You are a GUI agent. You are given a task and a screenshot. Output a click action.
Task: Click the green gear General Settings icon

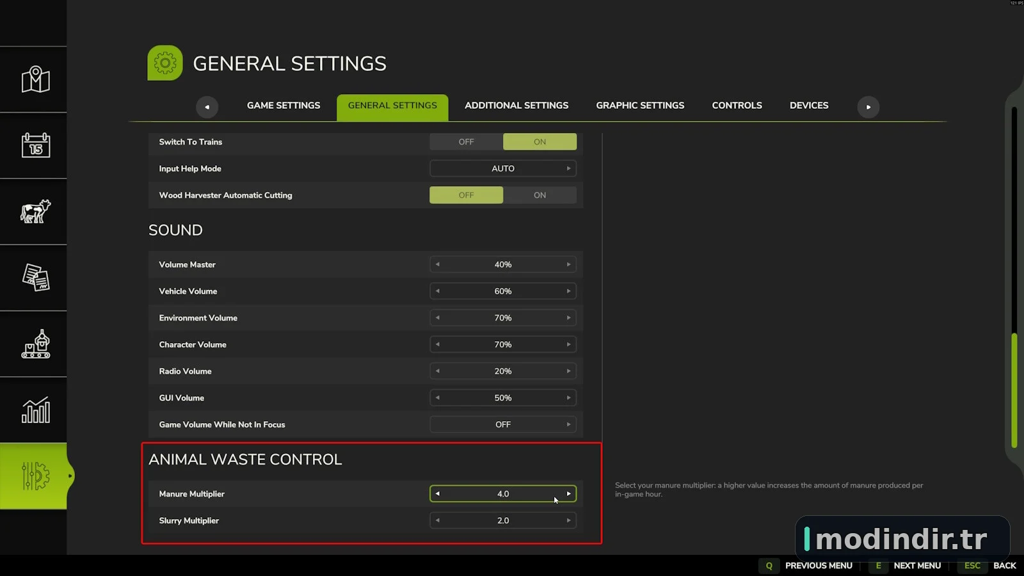click(x=165, y=63)
